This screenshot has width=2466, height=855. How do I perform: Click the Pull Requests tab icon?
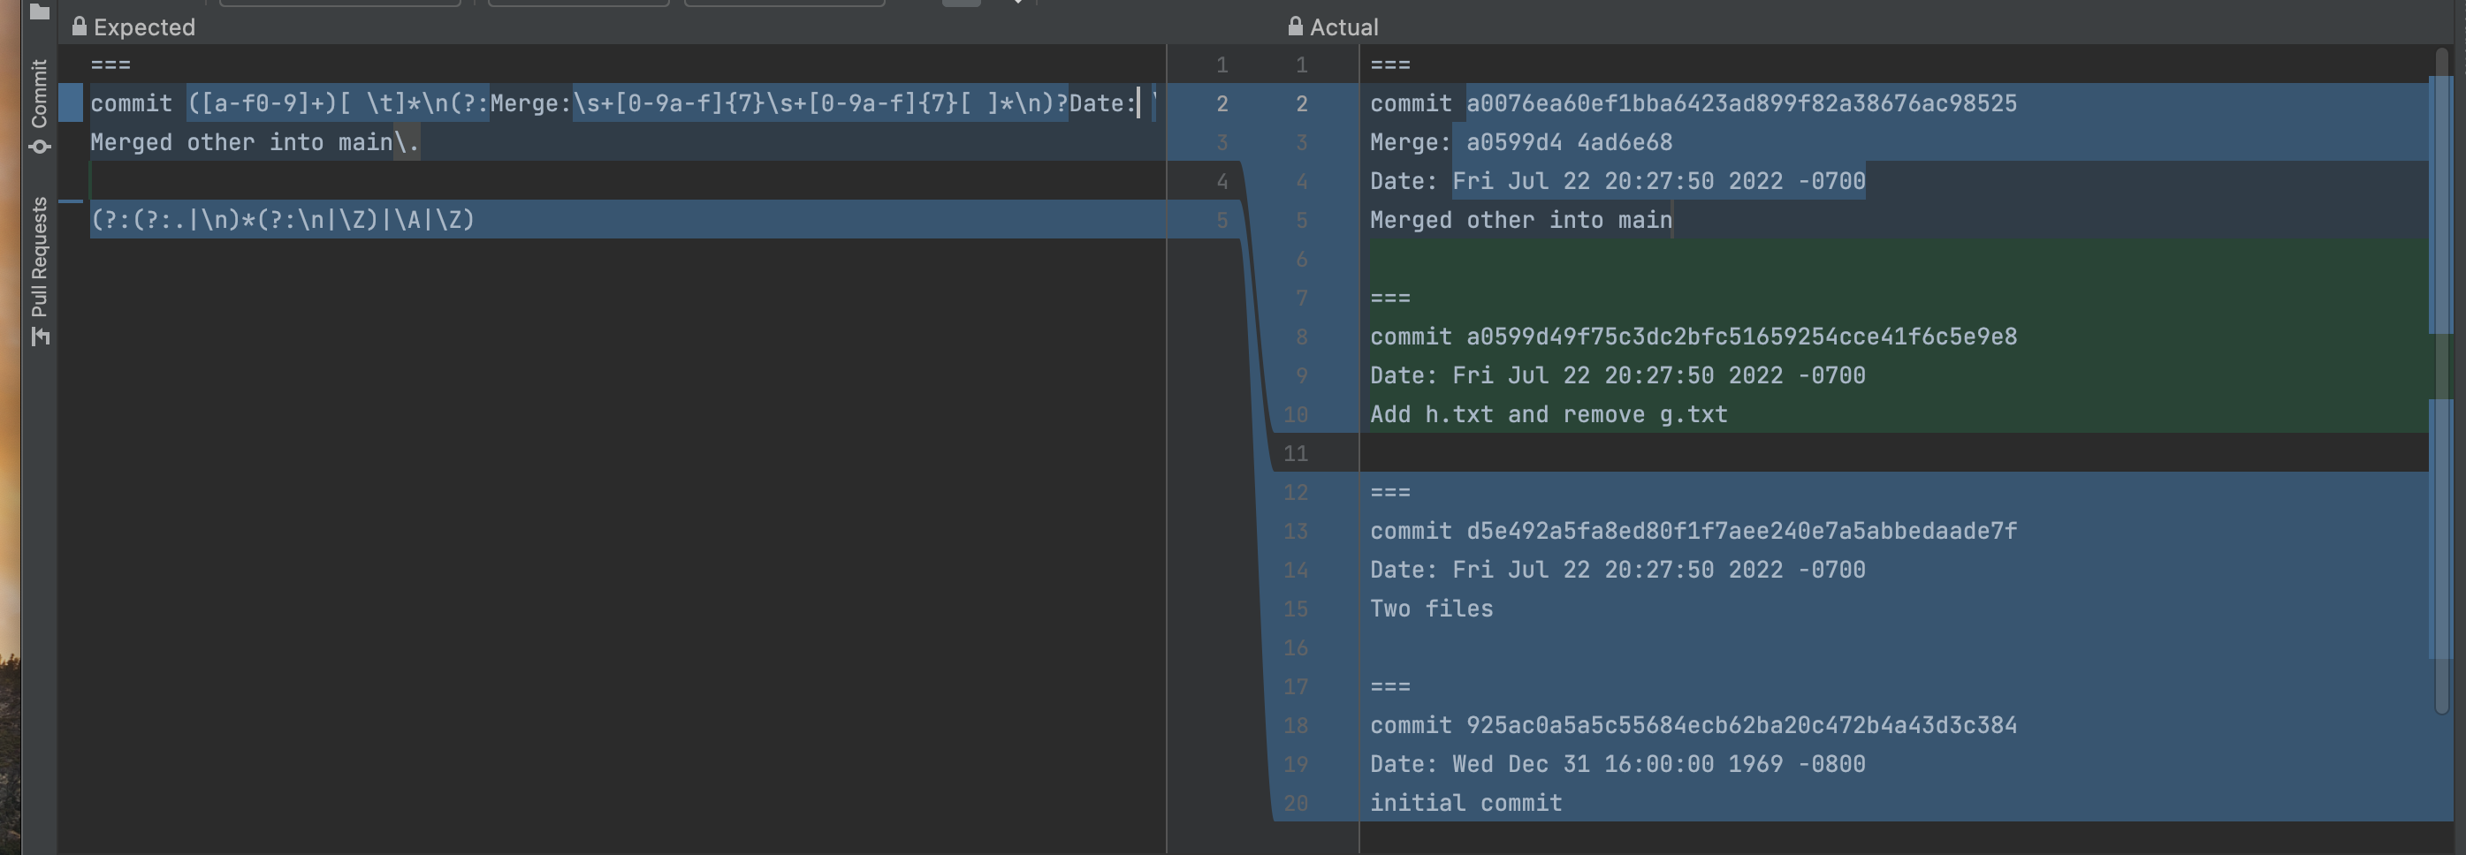pos(39,337)
